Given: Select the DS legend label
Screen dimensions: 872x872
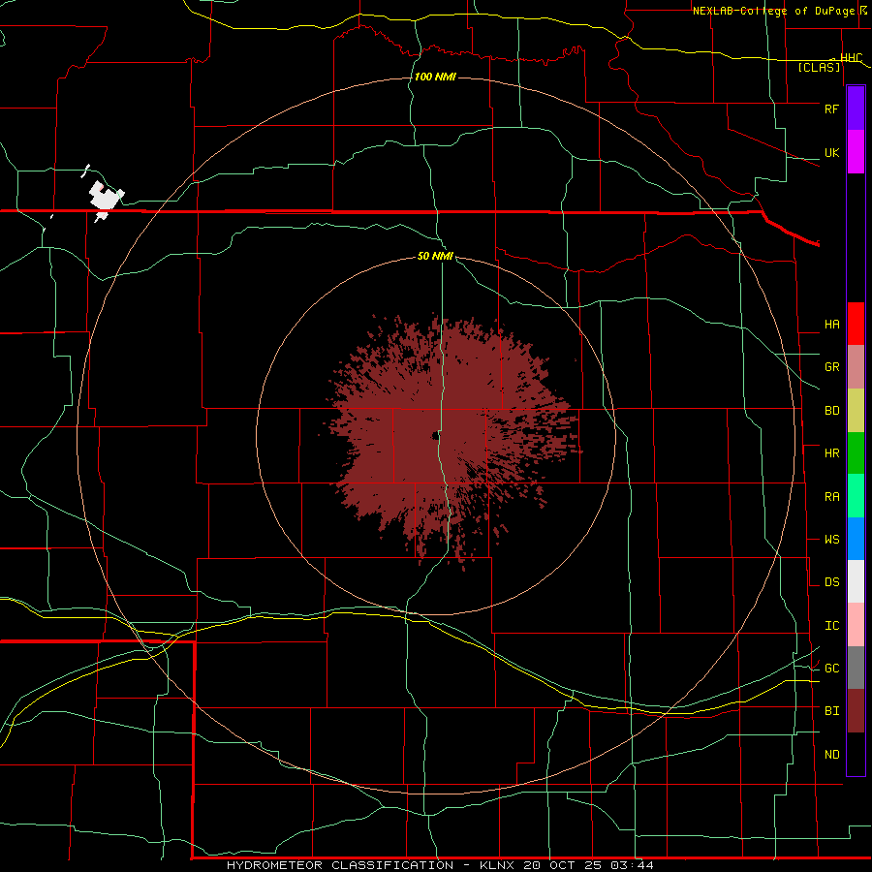Looking at the screenshot, I should pyautogui.click(x=831, y=582).
